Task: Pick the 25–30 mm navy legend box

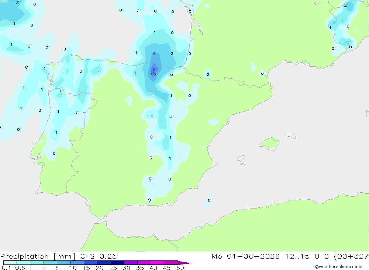Action: point(117,263)
